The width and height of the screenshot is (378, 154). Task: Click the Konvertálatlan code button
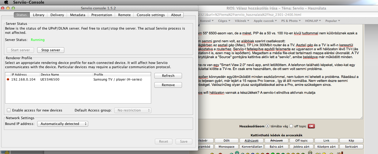(252, 147)
